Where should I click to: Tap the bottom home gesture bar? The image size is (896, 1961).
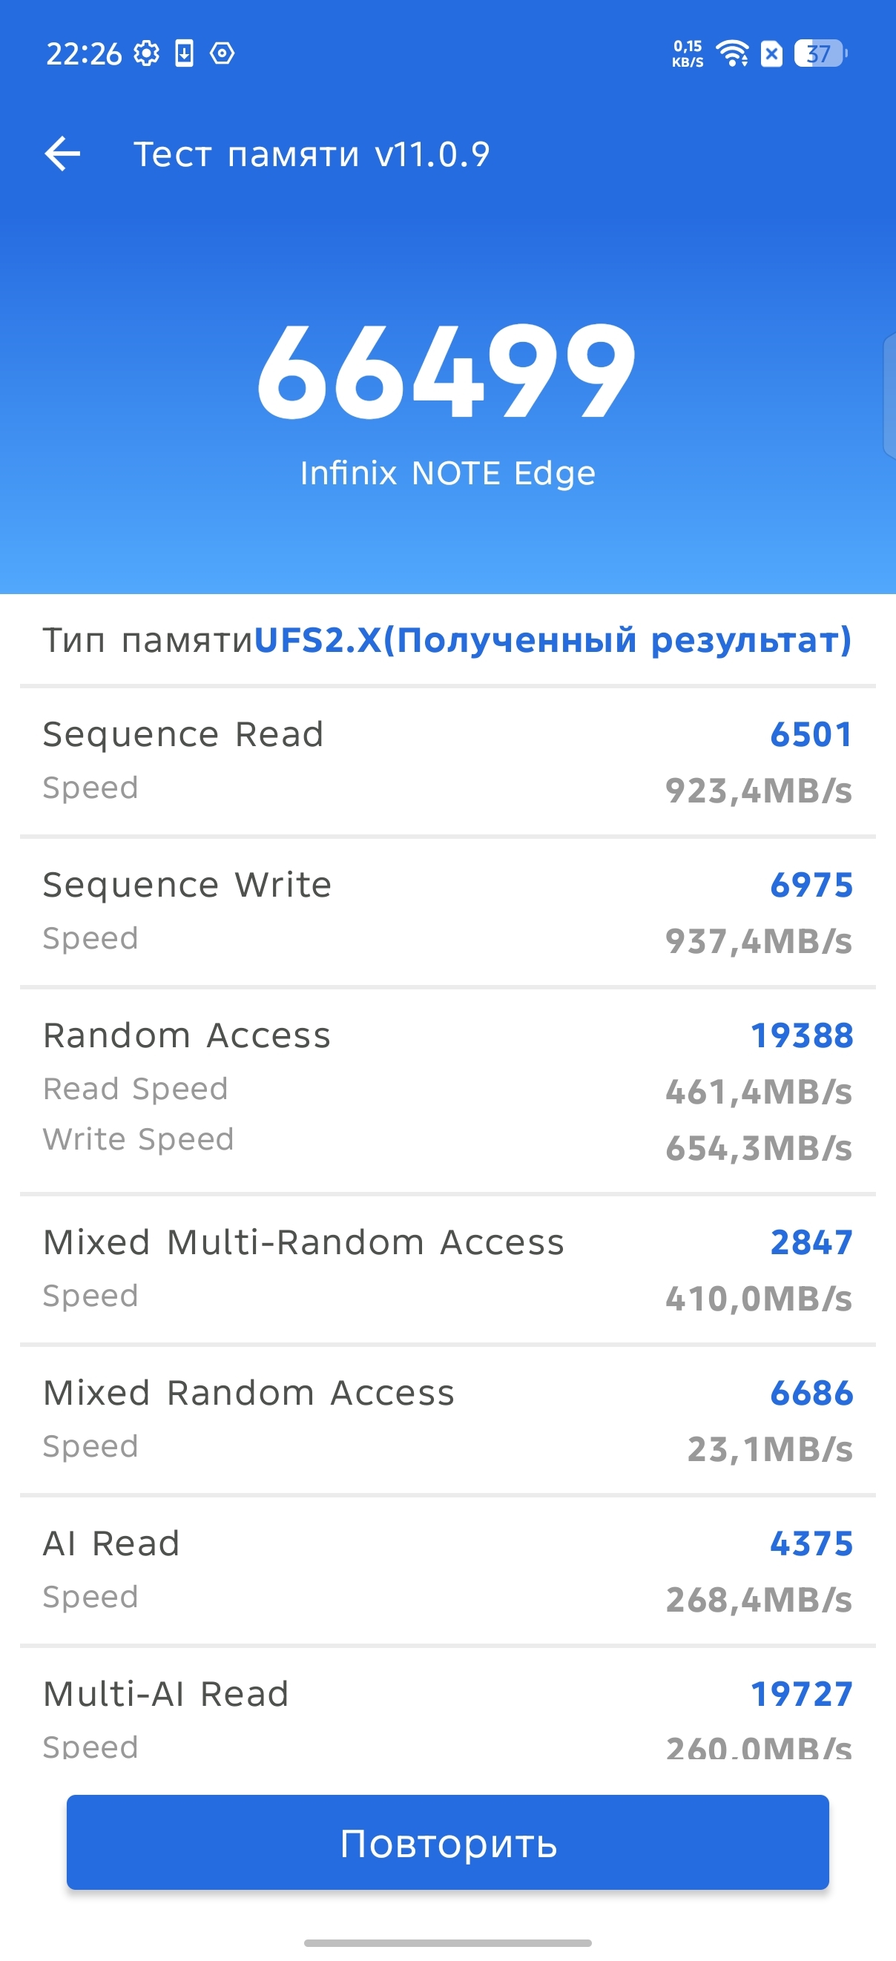pyautogui.click(x=447, y=1942)
